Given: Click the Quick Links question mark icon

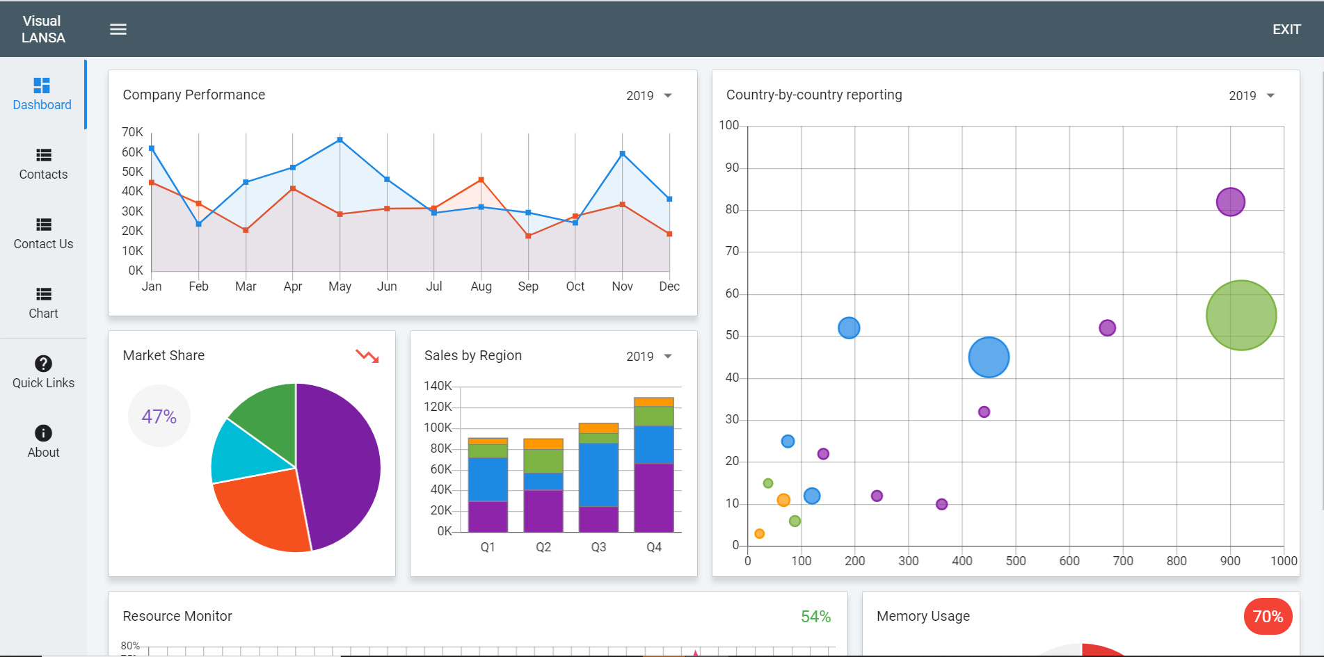Looking at the screenshot, I should 43,364.
